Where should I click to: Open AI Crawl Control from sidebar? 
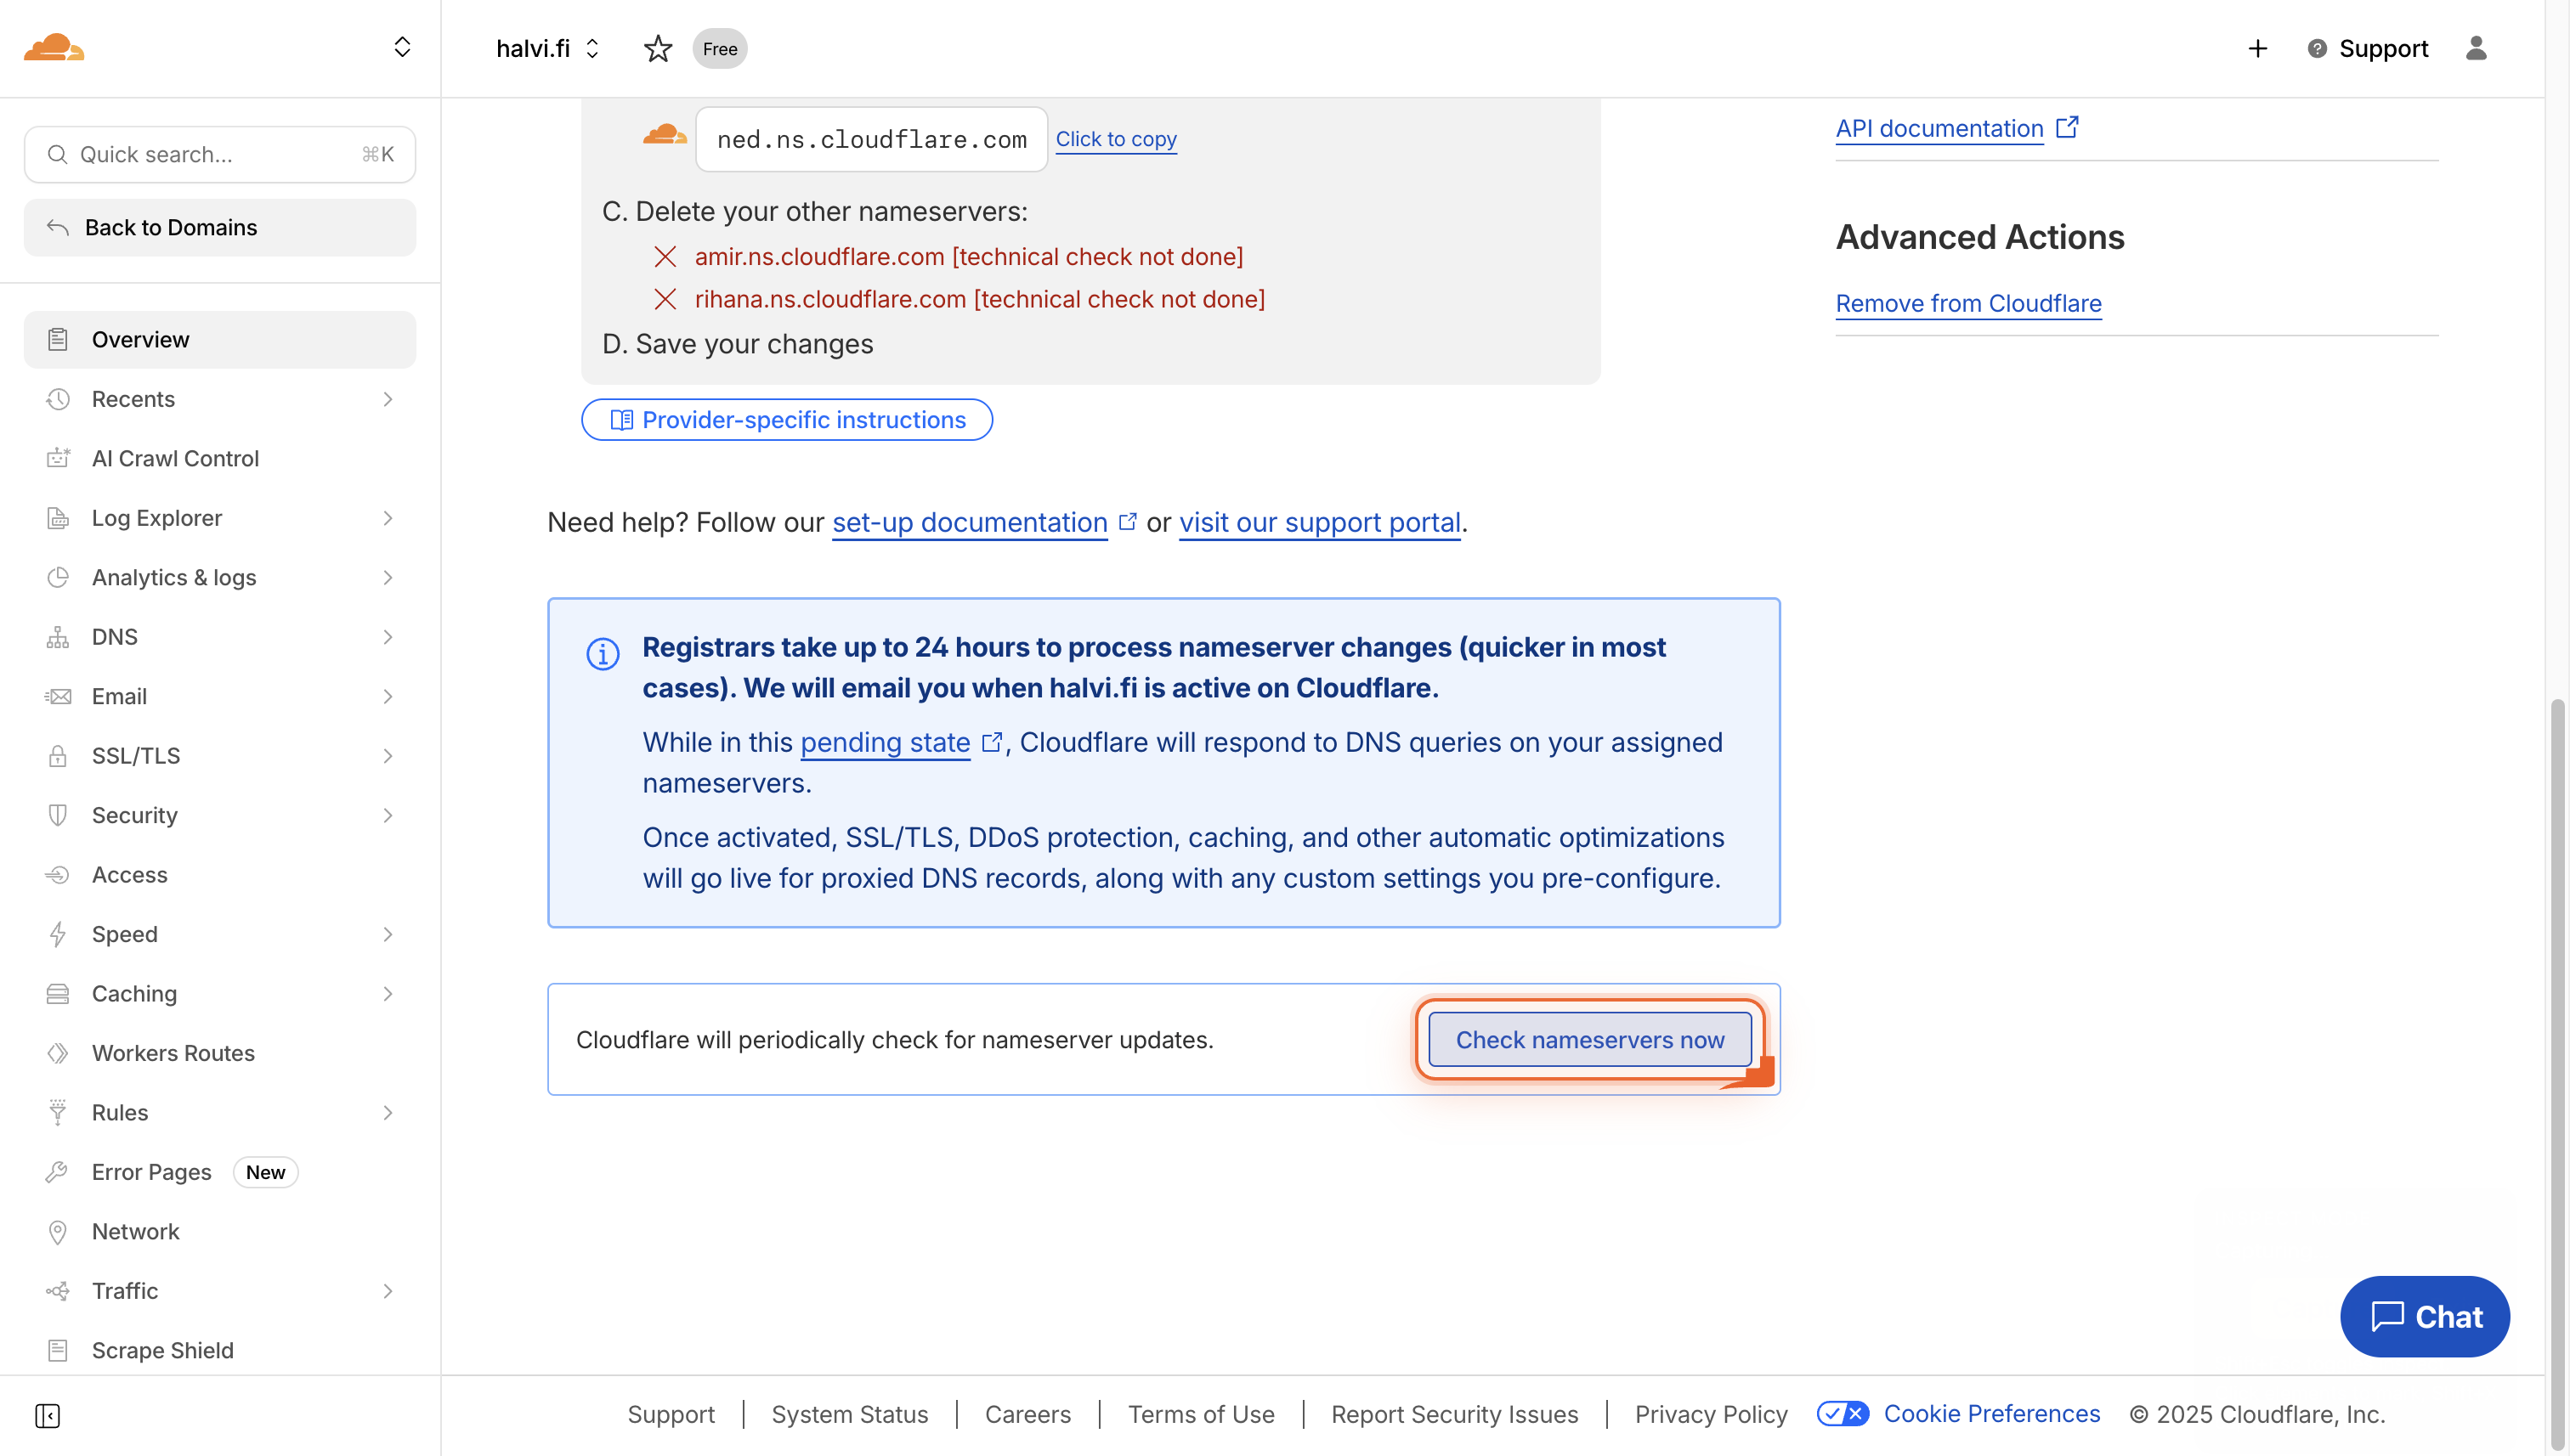(x=175, y=458)
